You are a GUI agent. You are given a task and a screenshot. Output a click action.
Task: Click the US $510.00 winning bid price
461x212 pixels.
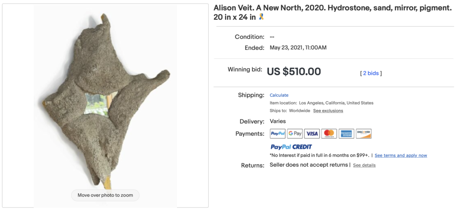(x=294, y=72)
